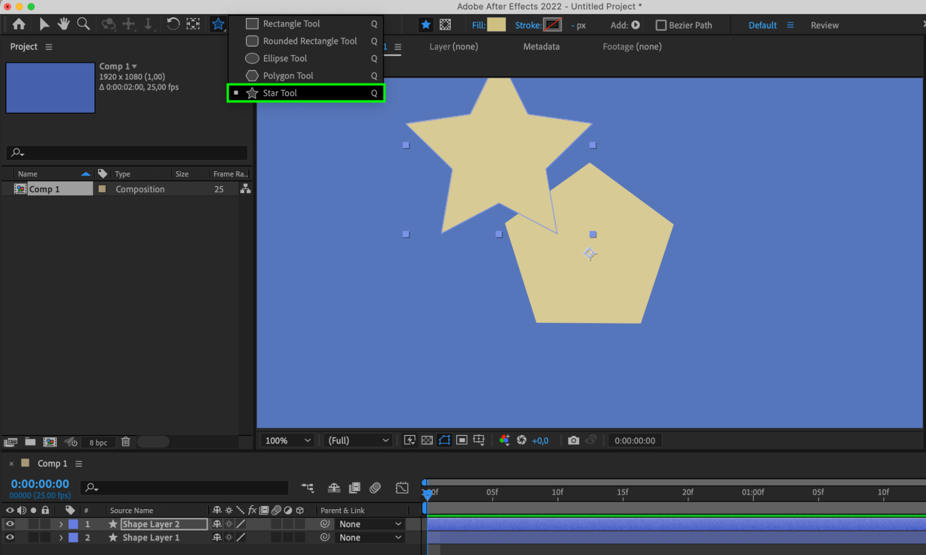Create new folder in Project panel
Screen dimensions: 926x555
(x=30, y=442)
